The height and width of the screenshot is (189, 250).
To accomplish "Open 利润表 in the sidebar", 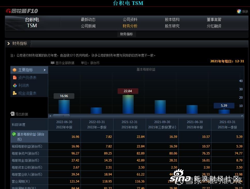I will 24,85.
